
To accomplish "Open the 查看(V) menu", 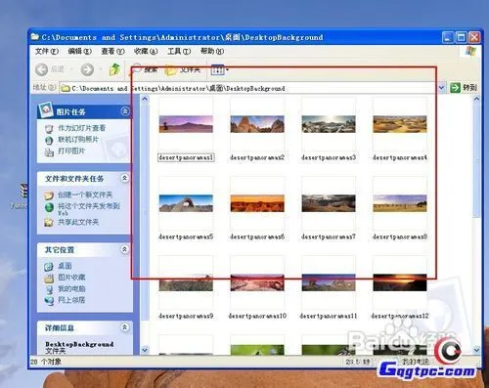I will pyautogui.click(x=112, y=52).
